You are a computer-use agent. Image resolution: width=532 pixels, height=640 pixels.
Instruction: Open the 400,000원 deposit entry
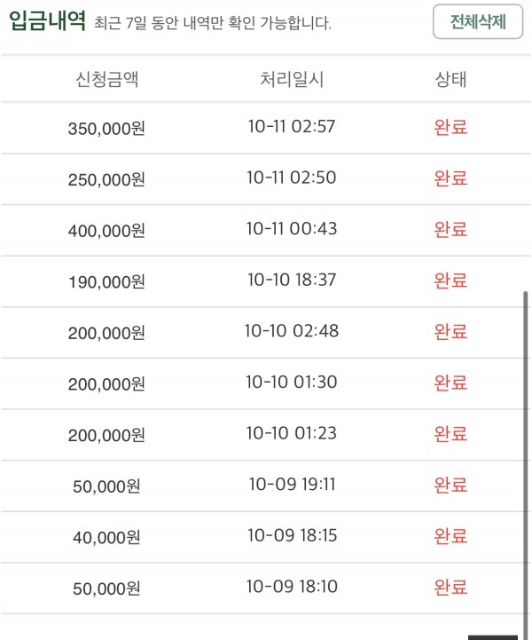pos(266,230)
